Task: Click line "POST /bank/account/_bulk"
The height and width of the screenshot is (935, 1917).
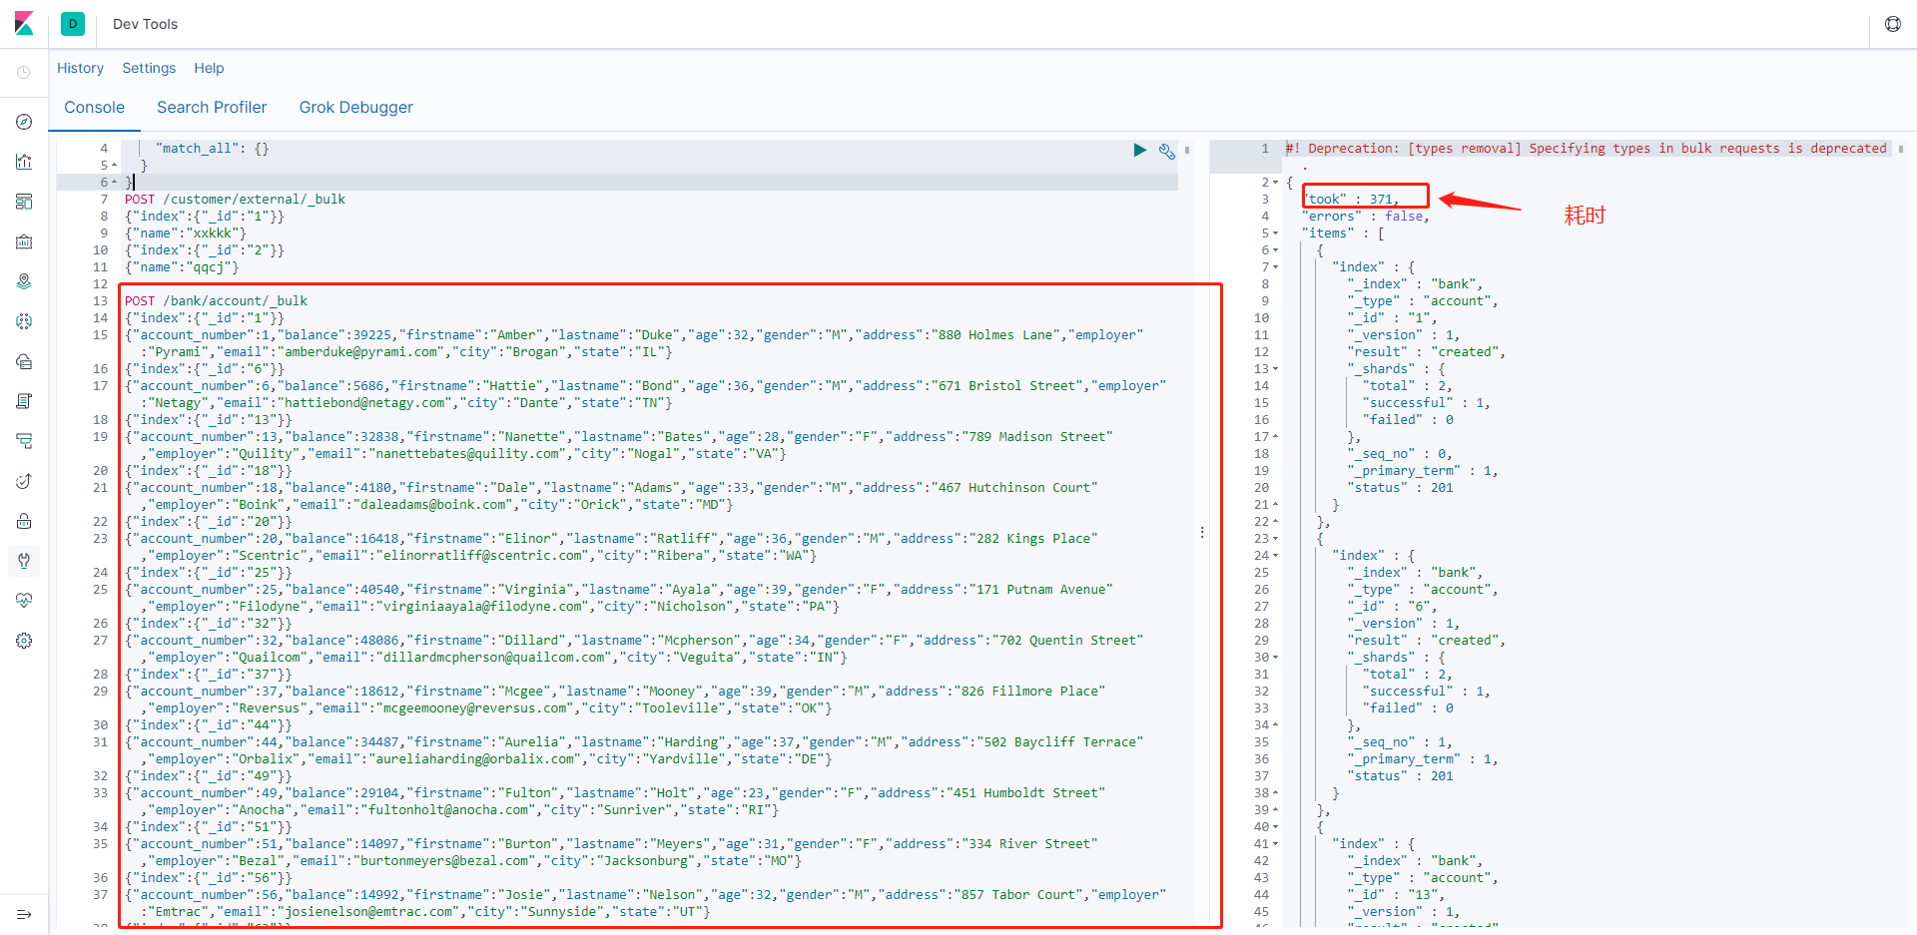Action: [216, 301]
